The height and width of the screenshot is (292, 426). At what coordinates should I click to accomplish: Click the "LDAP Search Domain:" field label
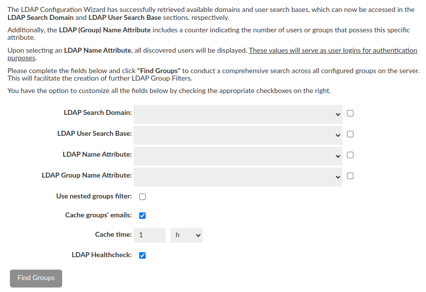[x=98, y=113]
